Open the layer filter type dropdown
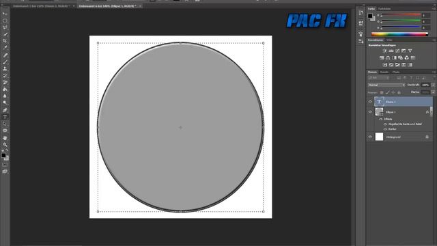 pyautogui.click(x=378, y=78)
